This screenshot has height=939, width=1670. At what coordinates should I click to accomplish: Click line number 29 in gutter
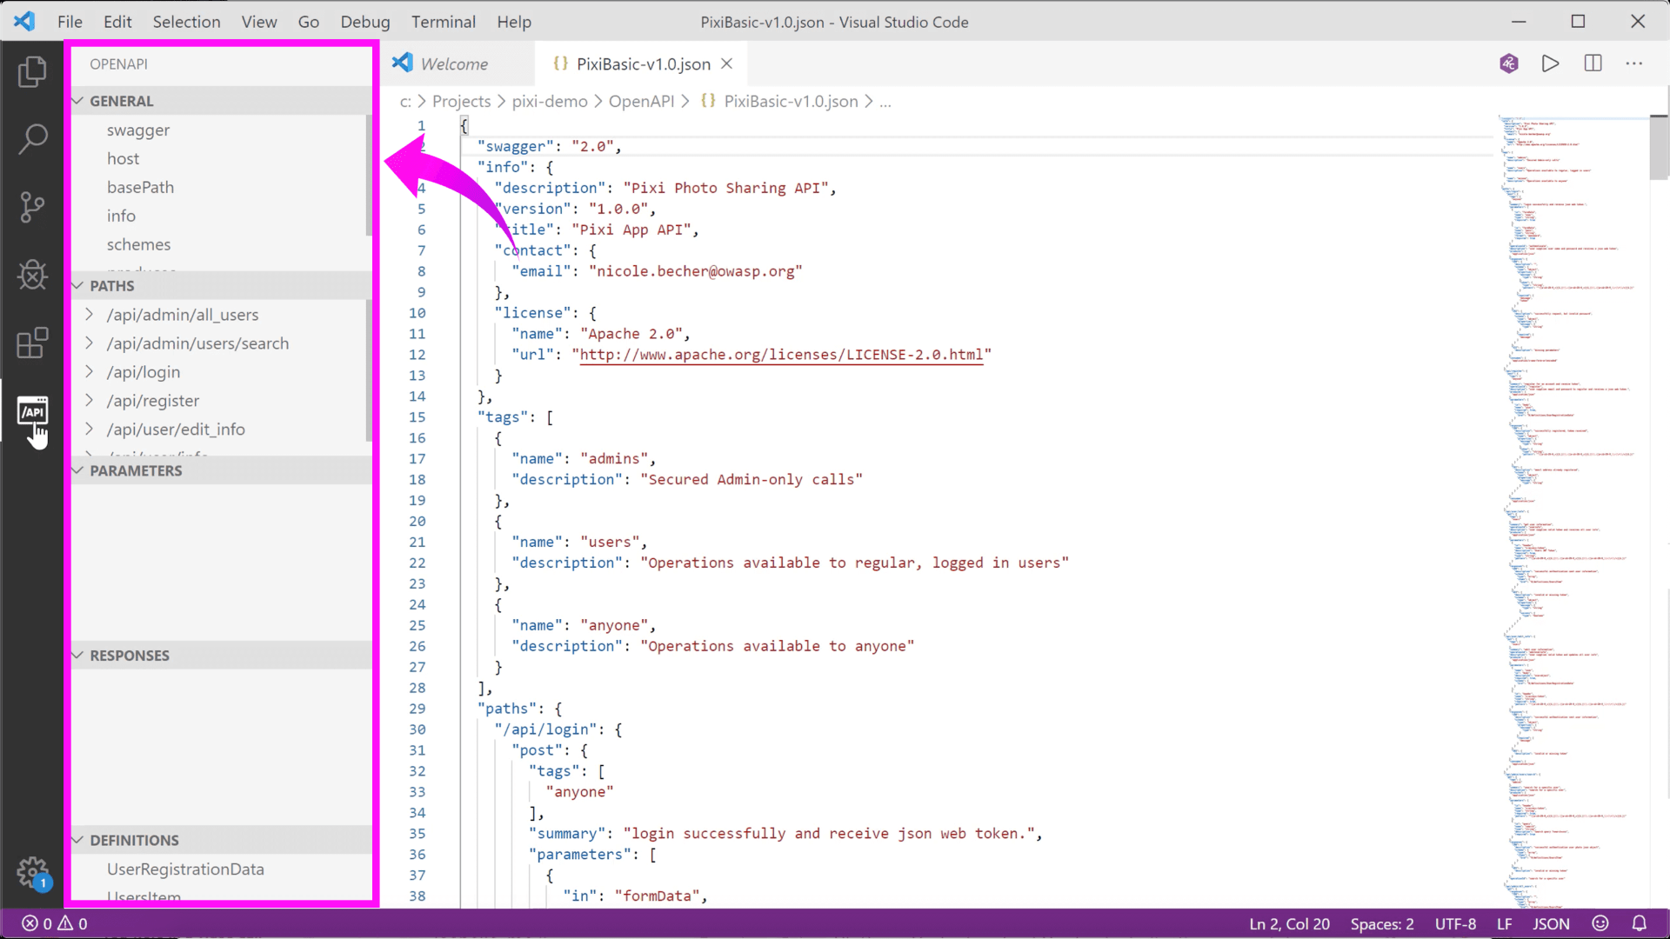[x=417, y=709]
